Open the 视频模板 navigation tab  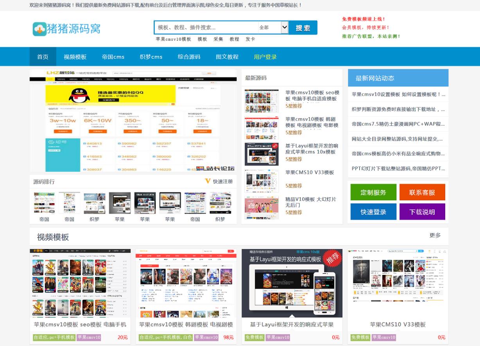[75, 57]
